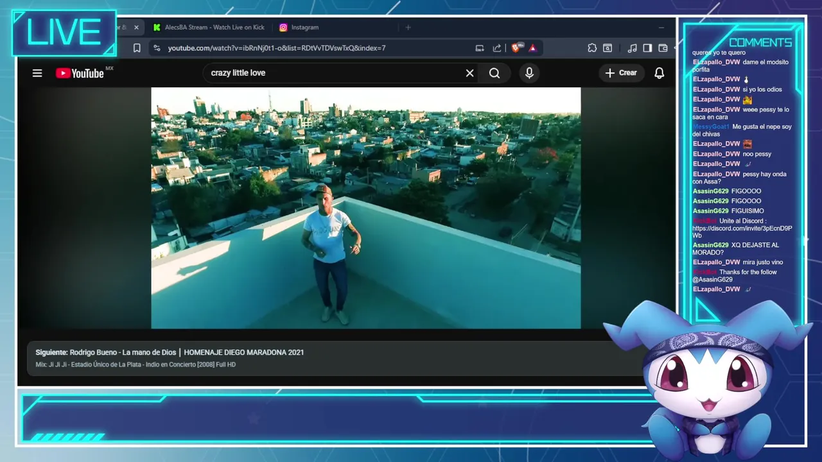The width and height of the screenshot is (822, 462).
Task: Open next video 'Rodrigo Bueno - La mano de Dios'
Action: [x=170, y=352]
